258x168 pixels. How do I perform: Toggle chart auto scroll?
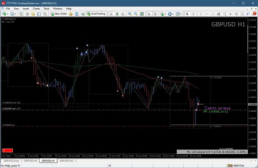[149, 14]
